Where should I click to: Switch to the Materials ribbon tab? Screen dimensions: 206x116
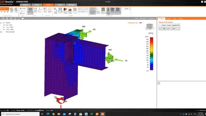click(71, 5)
